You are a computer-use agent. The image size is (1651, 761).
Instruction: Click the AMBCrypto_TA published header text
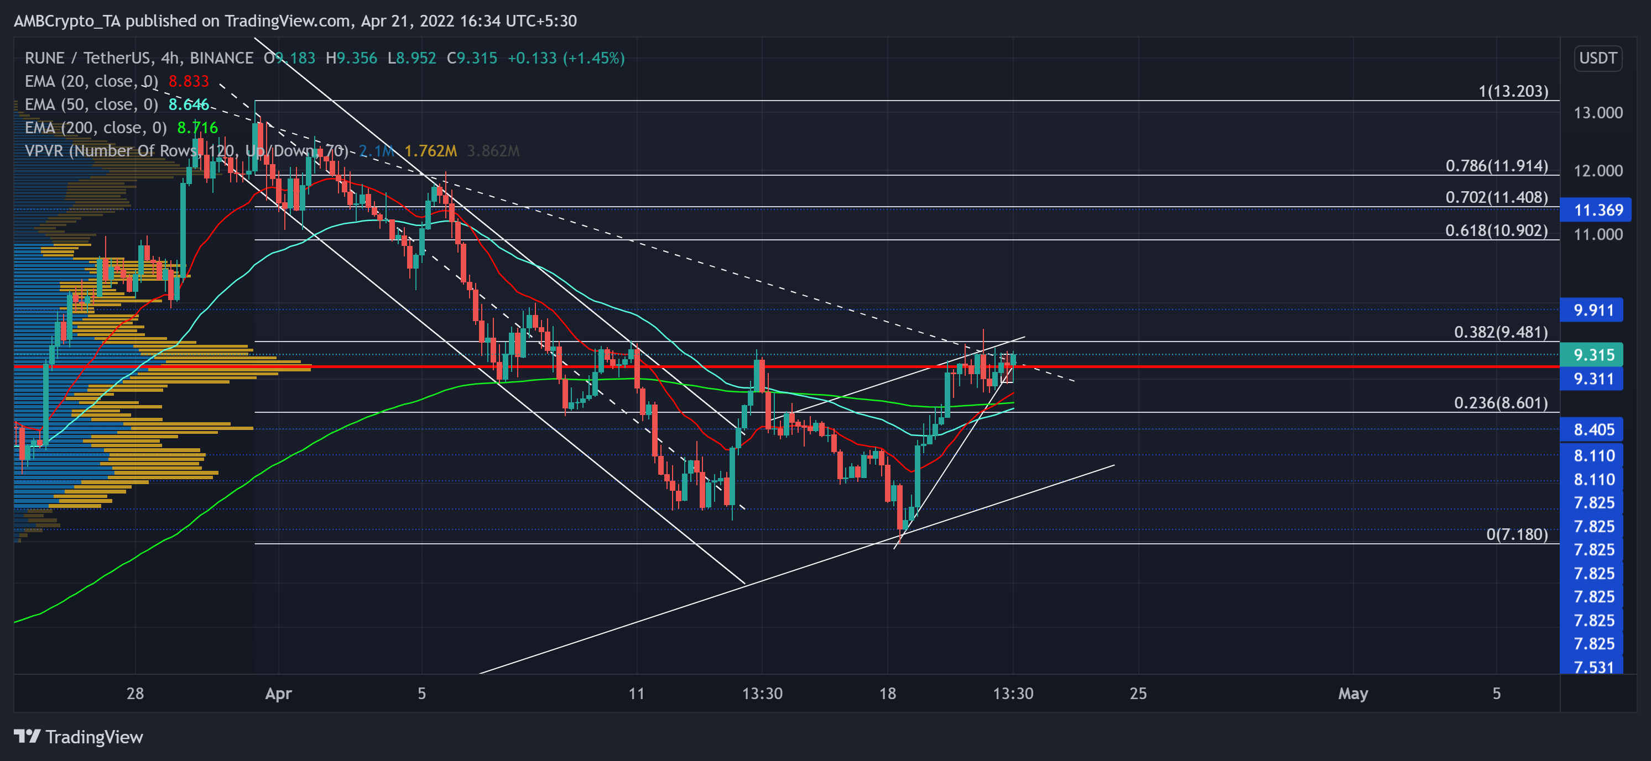point(295,21)
